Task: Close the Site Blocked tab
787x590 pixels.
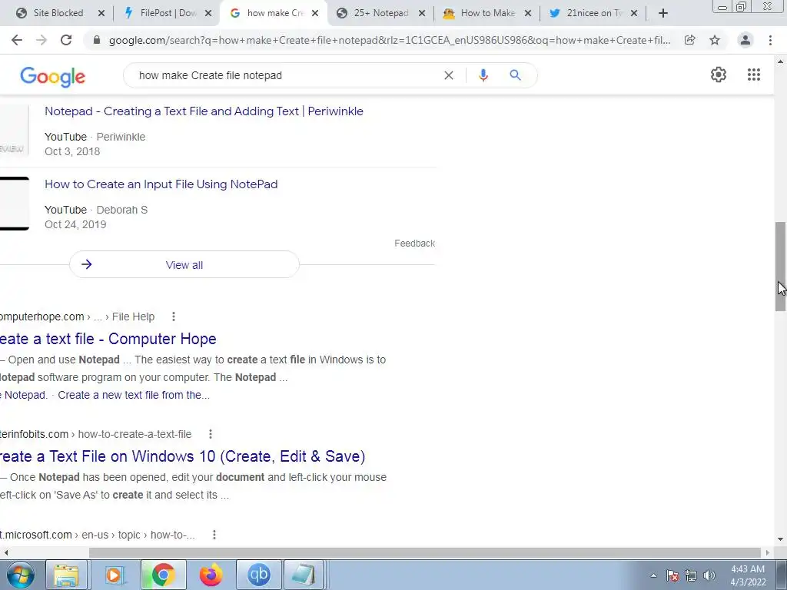Action: pos(101,13)
